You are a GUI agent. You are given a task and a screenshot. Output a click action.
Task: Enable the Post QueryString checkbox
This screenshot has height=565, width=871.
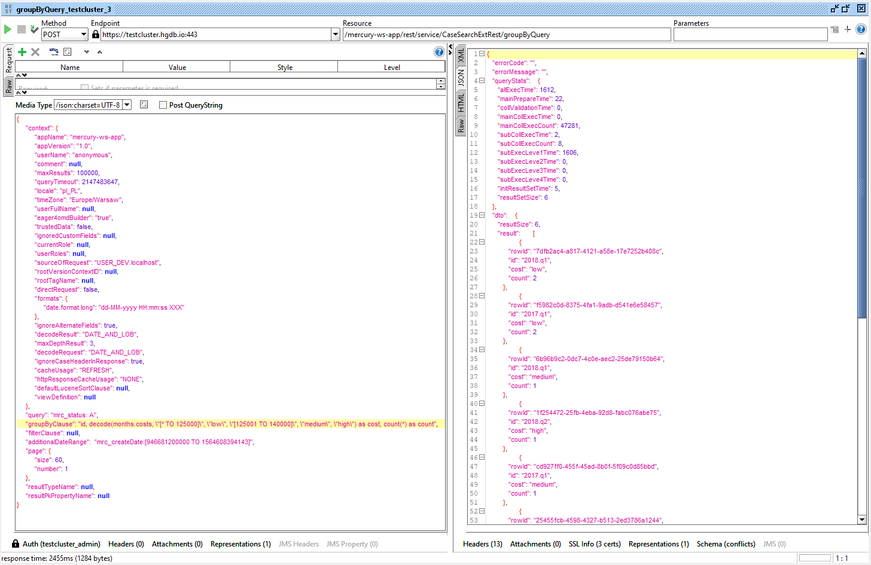pyautogui.click(x=163, y=105)
